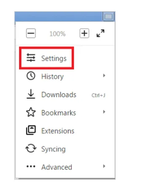Click the Syncing arrows icon
Image resolution: width=156 pixels, height=193 pixels.
(x=31, y=148)
